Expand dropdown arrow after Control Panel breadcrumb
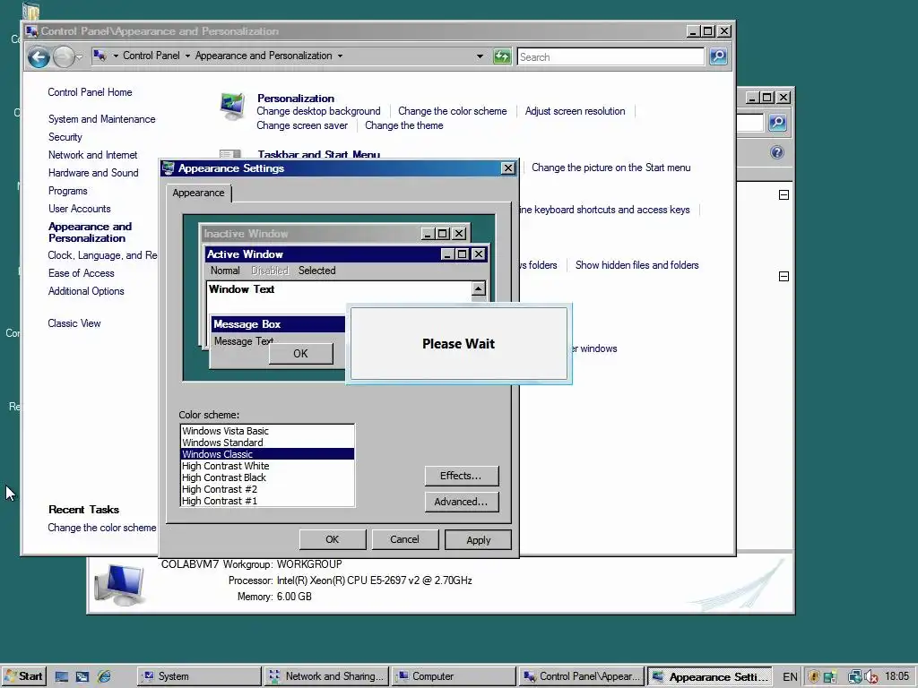The width and height of the screenshot is (918, 688). pos(187,56)
